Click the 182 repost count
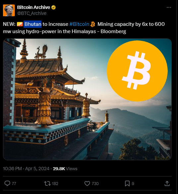Image resolution: width=178 pixels, height=194 pixels. (55, 184)
